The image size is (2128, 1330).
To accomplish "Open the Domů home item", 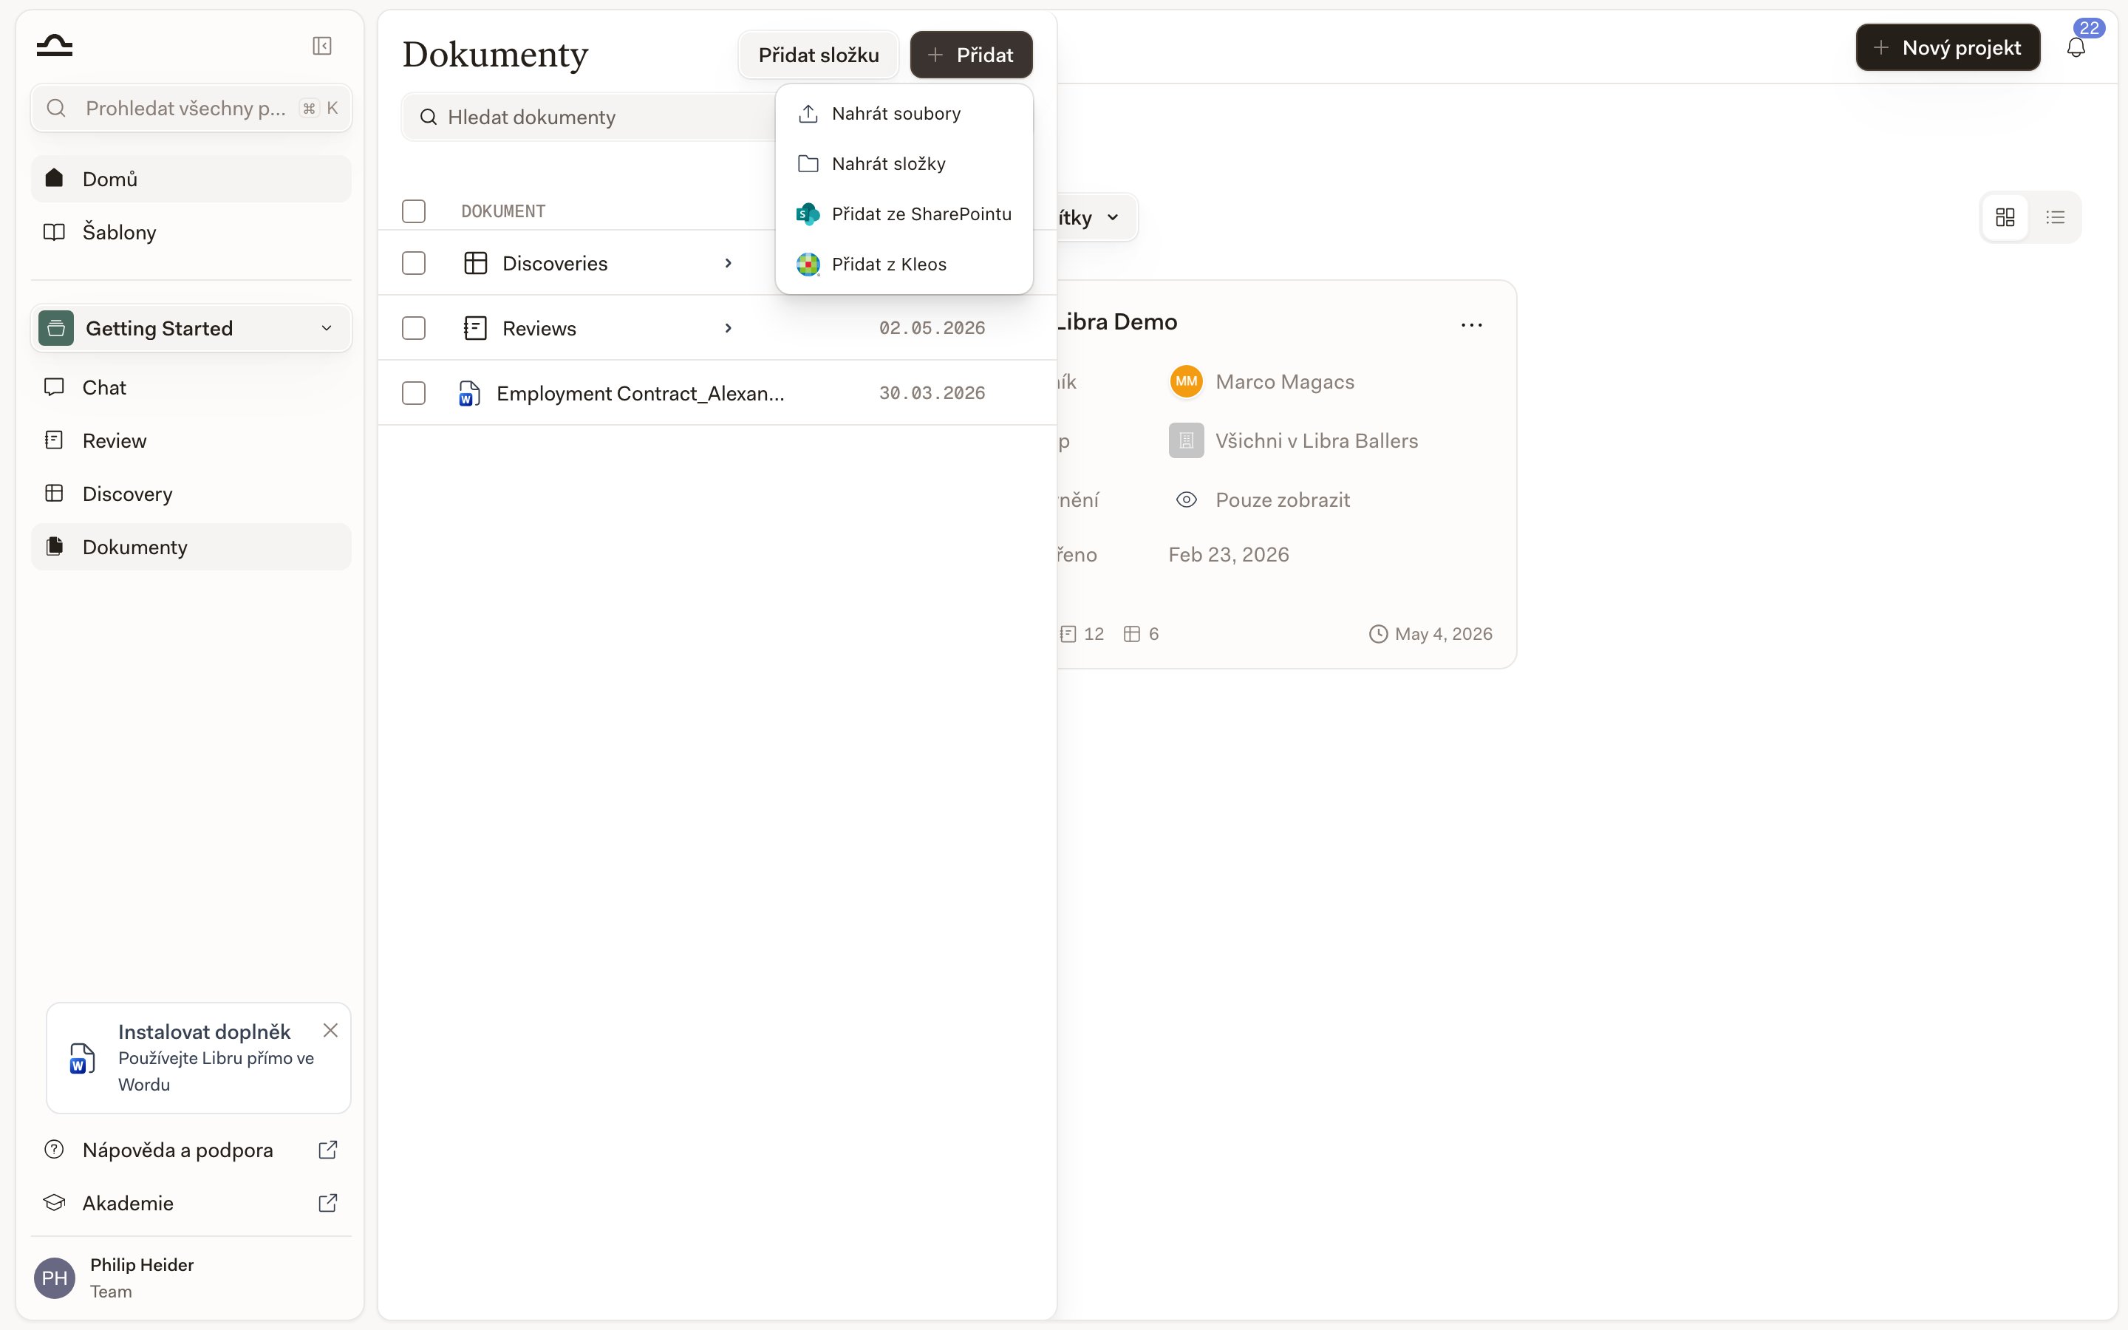I will click(x=191, y=179).
